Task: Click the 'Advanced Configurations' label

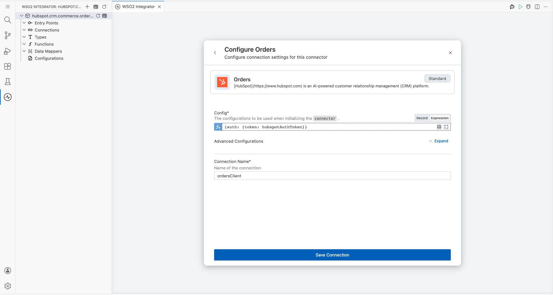Action: tap(239, 141)
